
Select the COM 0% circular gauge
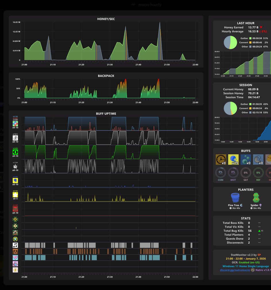(220, 173)
